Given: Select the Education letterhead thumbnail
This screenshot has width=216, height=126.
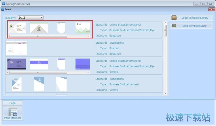Looking at the screenshot, I should [61, 28].
